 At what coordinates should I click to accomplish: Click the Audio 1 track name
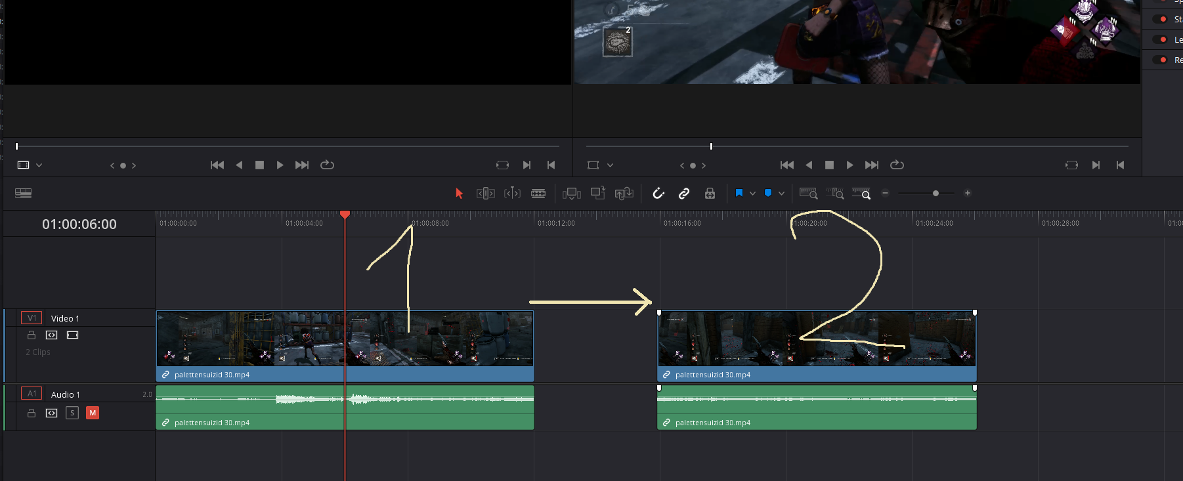click(66, 394)
